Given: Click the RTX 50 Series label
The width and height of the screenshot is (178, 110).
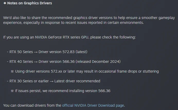Looking at the screenshot, I should tap(21, 52).
